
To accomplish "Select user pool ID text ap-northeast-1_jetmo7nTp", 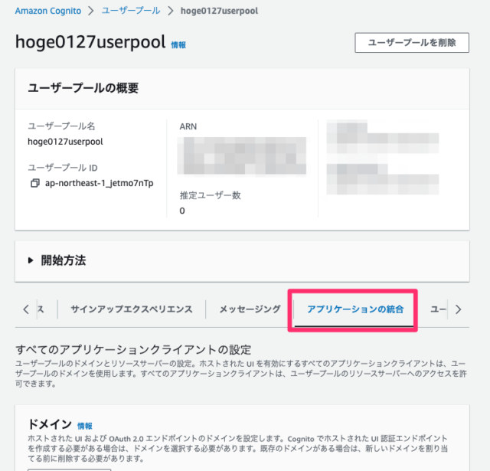I will pos(100,183).
